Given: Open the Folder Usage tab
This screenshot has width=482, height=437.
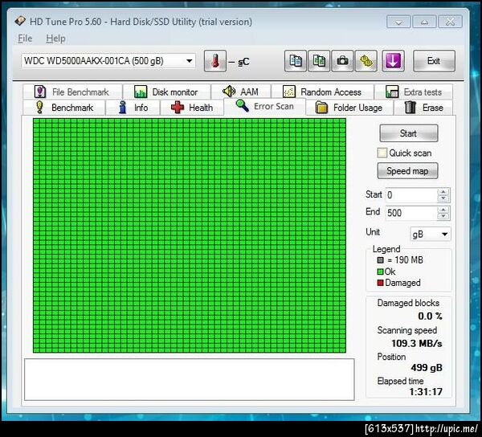Looking at the screenshot, I should (349, 108).
